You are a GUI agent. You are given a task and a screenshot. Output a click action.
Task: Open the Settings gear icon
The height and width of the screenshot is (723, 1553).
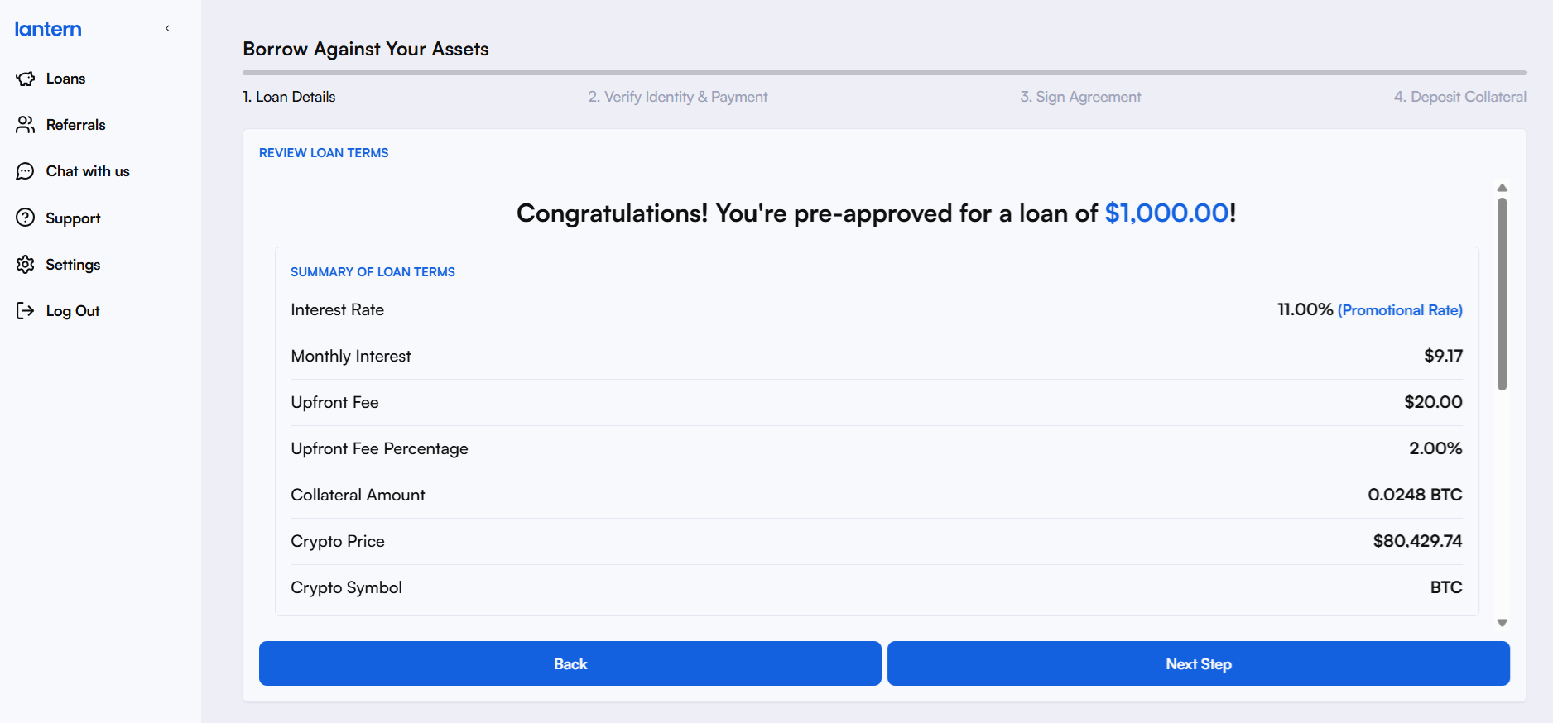tap(26, 264)
